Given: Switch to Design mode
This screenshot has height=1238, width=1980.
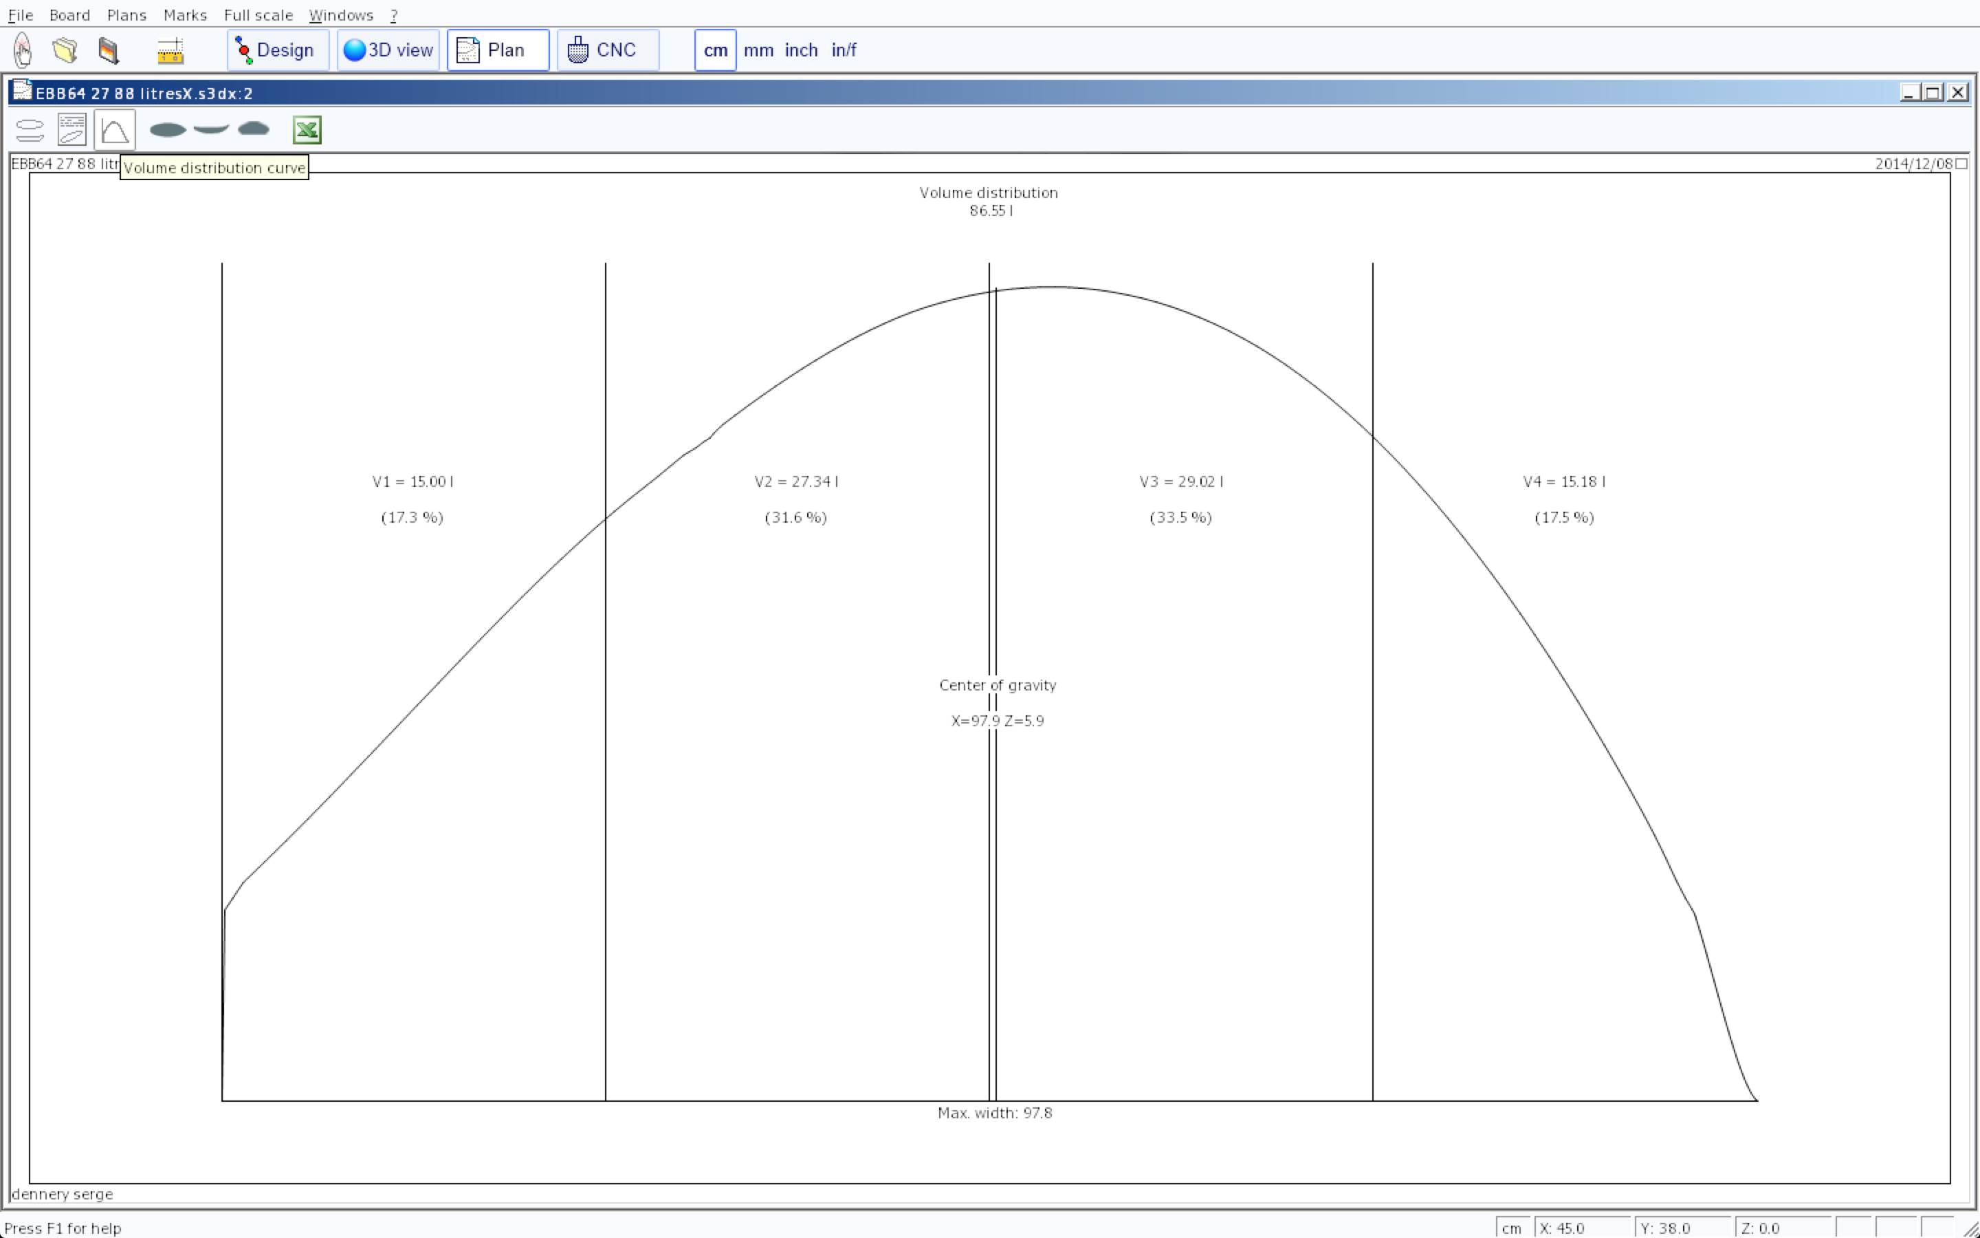Looking at the screenshot, I should [277, 50].
